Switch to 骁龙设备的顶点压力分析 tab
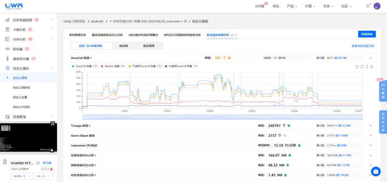The height and width of the screenshot is (182, 387). pos(107,35)
